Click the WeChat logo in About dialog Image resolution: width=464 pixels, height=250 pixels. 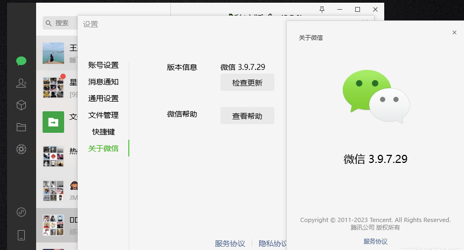[376, 96]
